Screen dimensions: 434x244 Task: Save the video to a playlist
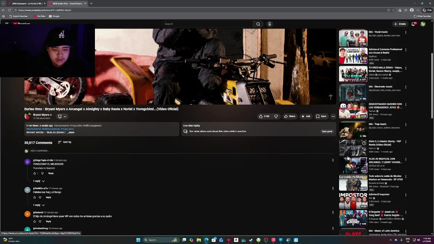(x=321, y=116)
